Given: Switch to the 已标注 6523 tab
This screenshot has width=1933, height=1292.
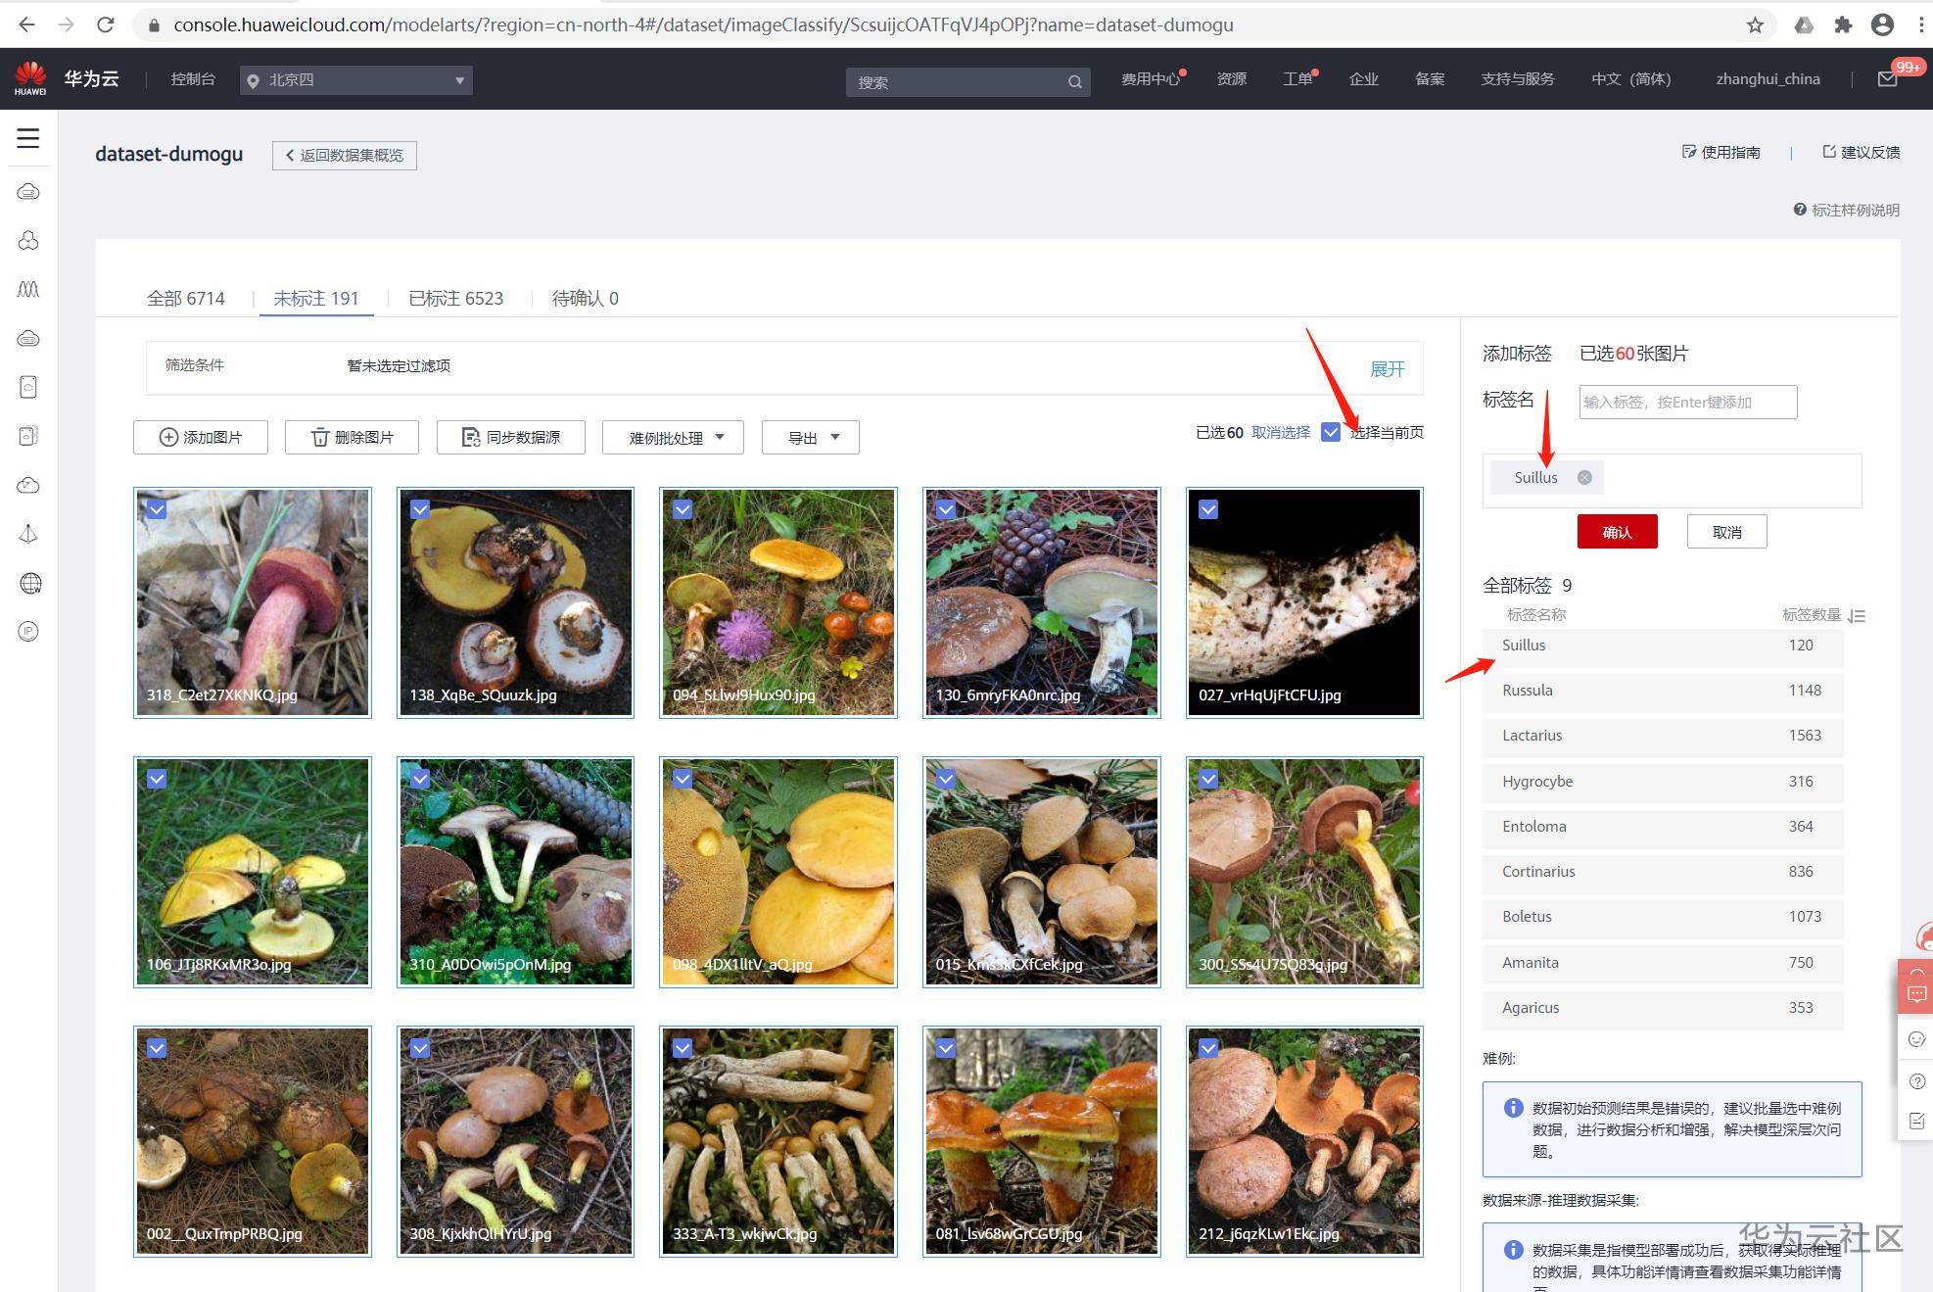Looking at the screenshot, I should [455, 299].
